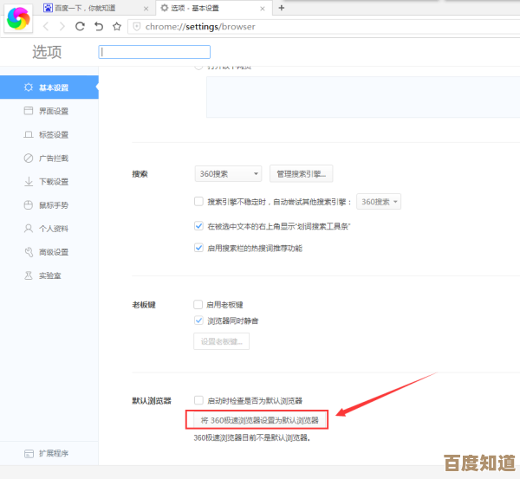Click the address bar chrome://settings/browser

tap(323, 27)
